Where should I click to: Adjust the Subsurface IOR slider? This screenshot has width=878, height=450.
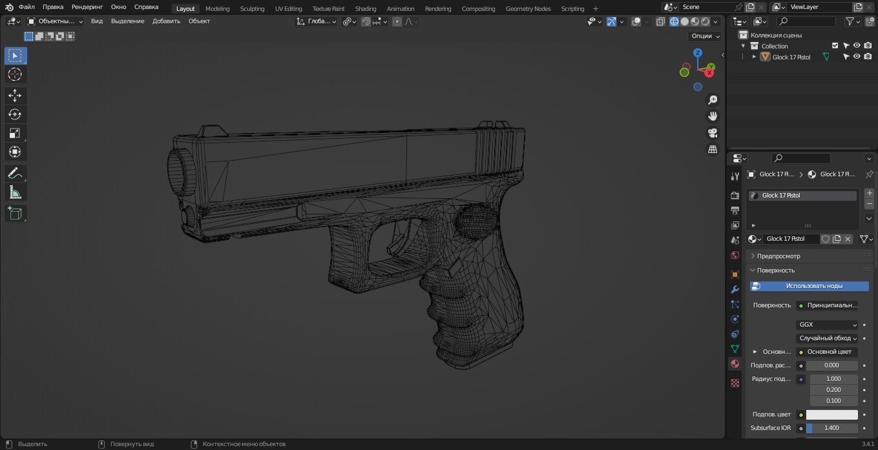(x=832, y=428)
